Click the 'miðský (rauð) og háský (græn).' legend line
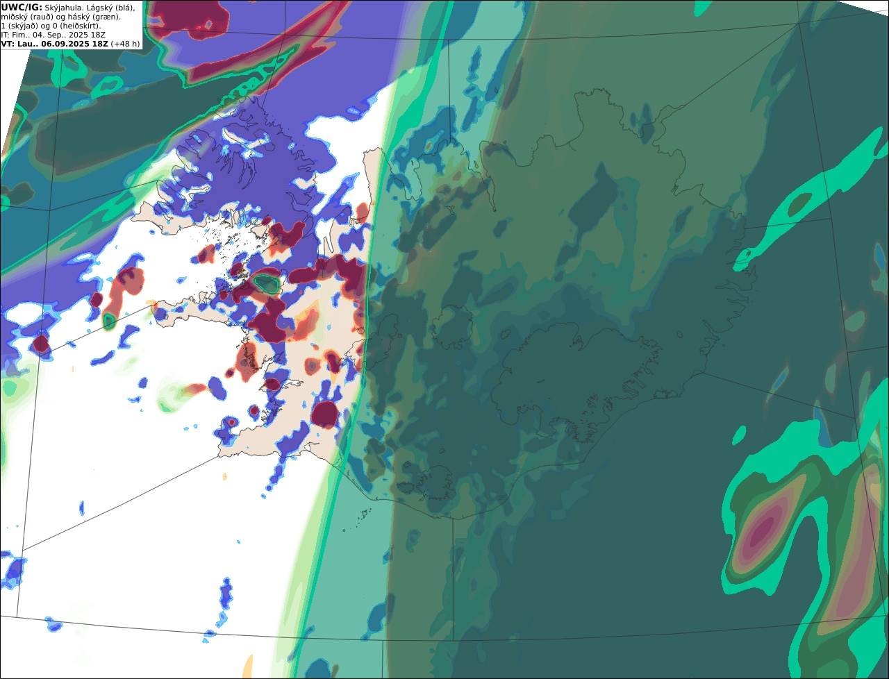 coord(60,17)
